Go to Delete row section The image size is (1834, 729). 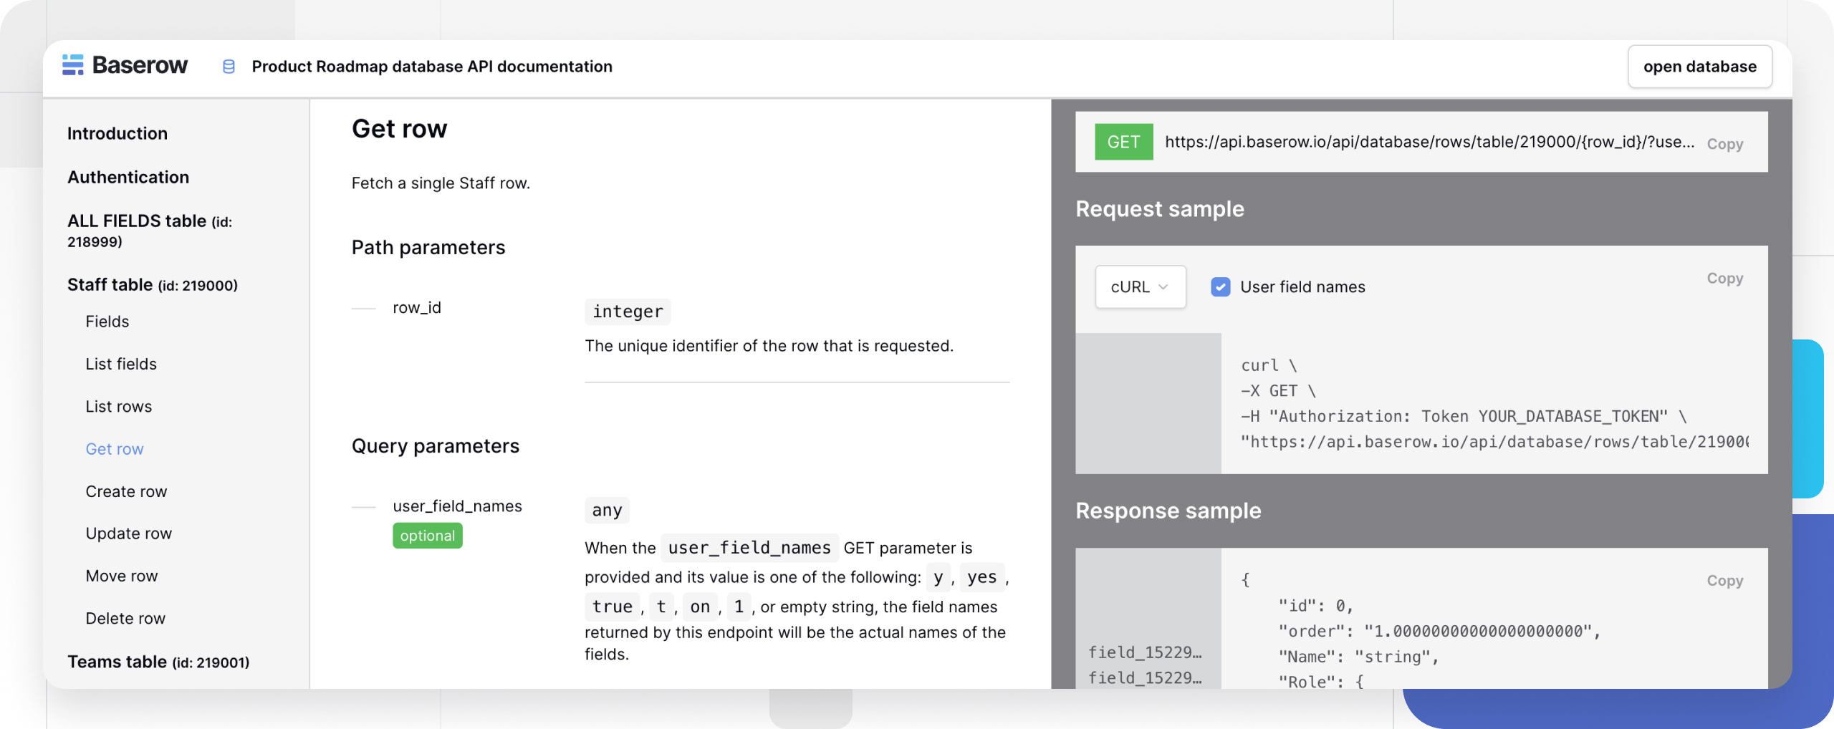pos(125,619)
